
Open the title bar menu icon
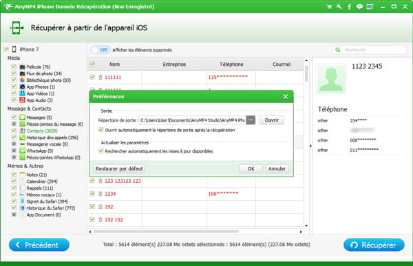pos(370,7)
